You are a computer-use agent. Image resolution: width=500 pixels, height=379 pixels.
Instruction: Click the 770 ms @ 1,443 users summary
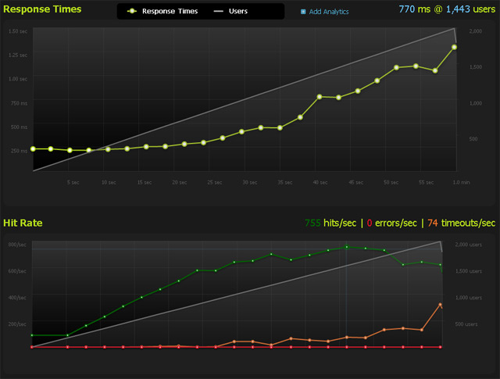click(x=444, y=9)
